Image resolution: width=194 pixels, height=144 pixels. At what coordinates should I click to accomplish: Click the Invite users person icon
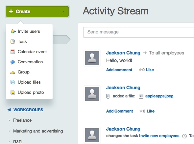click(x=13, y=31)
